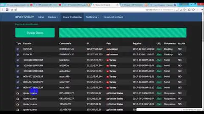Click the Instagram icon in the 06:02:23 row
Image resolution: width=204 pixels, height=114 pixels.
pos(18,93)
